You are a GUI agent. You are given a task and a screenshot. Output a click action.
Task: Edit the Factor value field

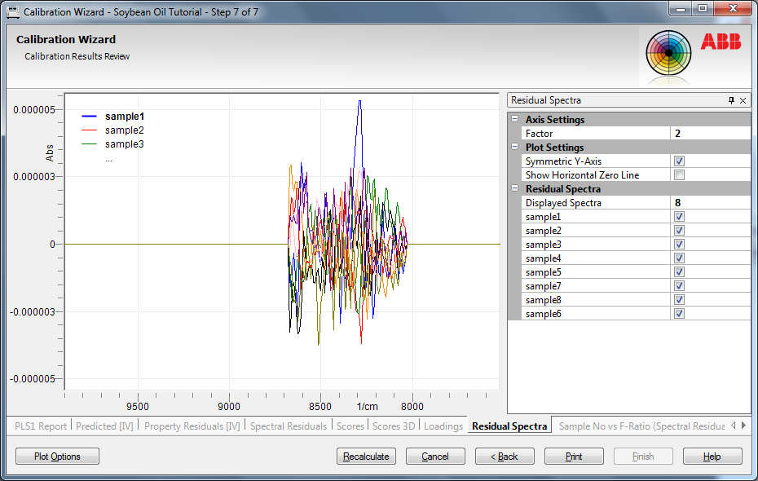(x=709, y=134)
